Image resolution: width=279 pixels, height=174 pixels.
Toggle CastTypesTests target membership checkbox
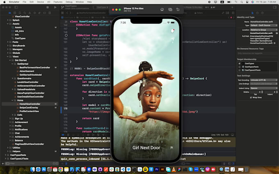pos(239,67)
